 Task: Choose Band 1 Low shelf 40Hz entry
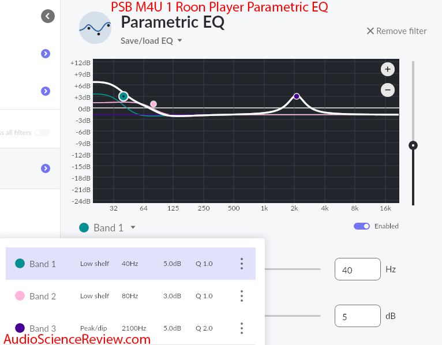130,264
